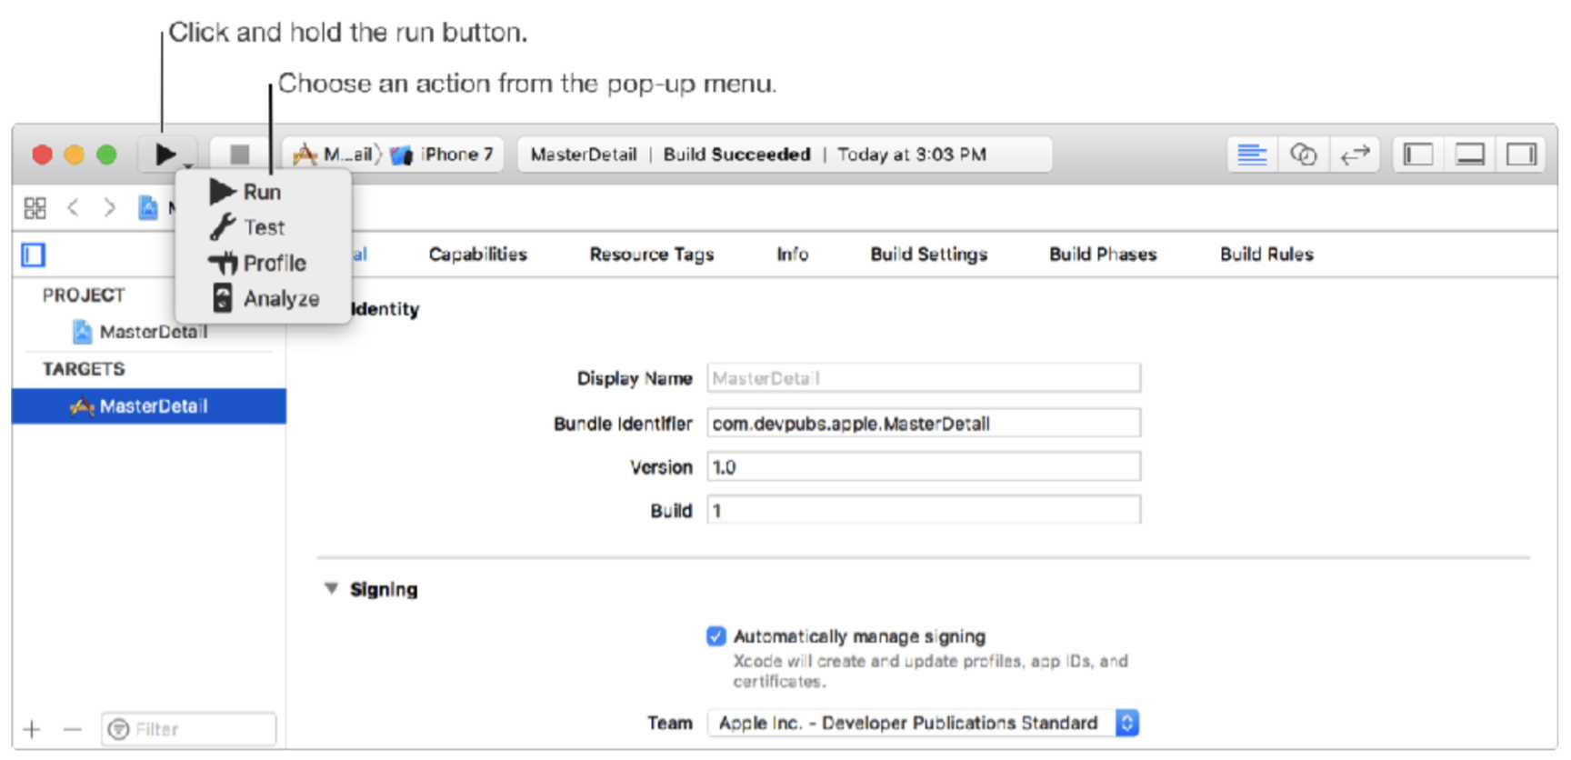Toggle the Navigator pane visibility
This screenshot has width=1571, height=760.
1418,155
